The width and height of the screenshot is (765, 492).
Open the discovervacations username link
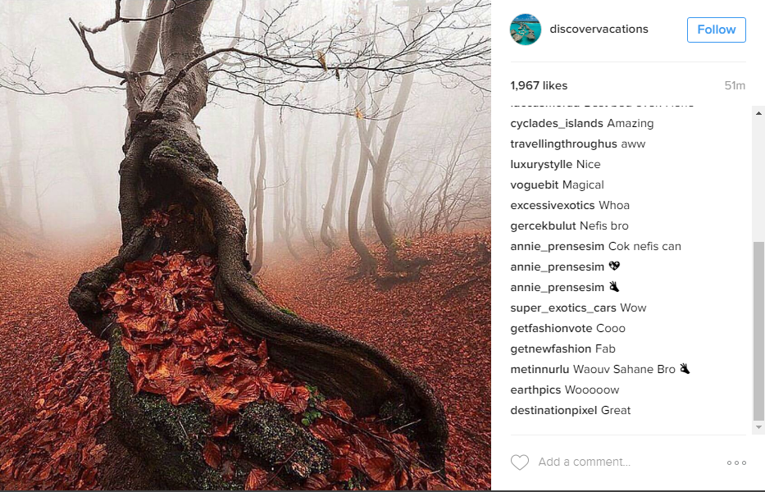pyautogui.click(x=599, y=30)
